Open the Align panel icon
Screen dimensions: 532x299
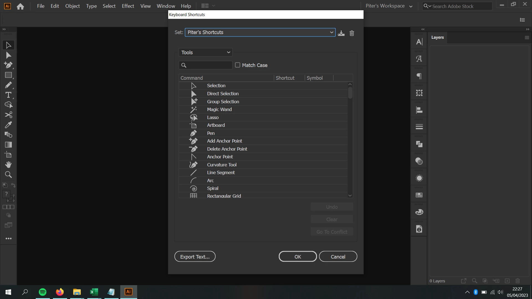[419, 110]
